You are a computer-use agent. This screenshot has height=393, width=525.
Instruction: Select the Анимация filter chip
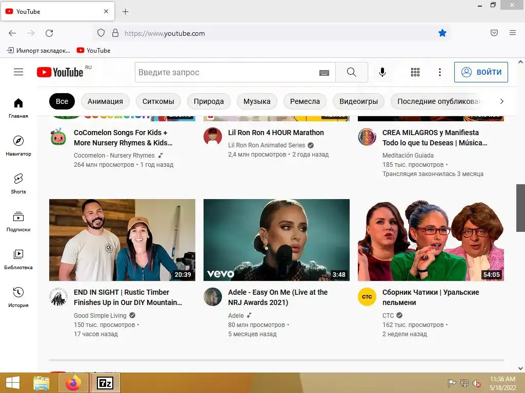tap(105, 101)
